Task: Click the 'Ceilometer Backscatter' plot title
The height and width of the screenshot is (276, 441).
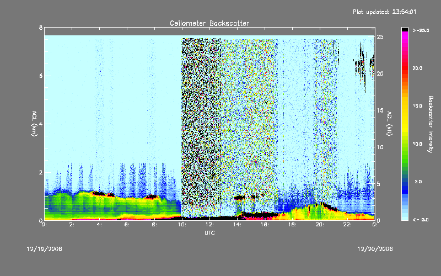Action: (x=209, y=23)
